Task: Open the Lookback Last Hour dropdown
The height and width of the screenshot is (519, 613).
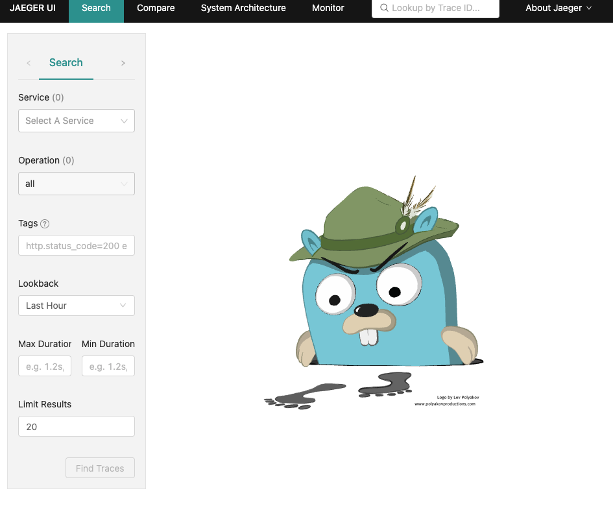Action: coord(77,306)
